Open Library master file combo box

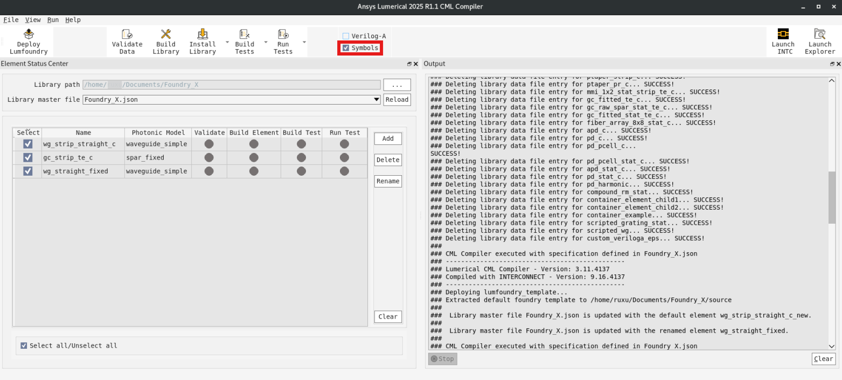[x=232, y=100]
